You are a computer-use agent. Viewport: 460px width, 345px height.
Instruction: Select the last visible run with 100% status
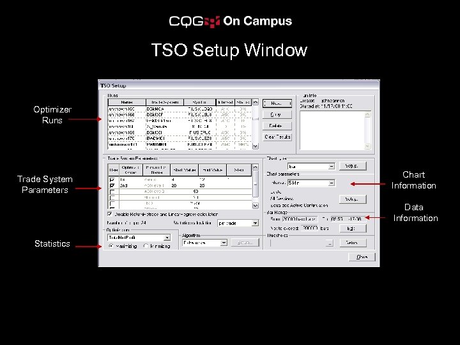coord(180,144)
